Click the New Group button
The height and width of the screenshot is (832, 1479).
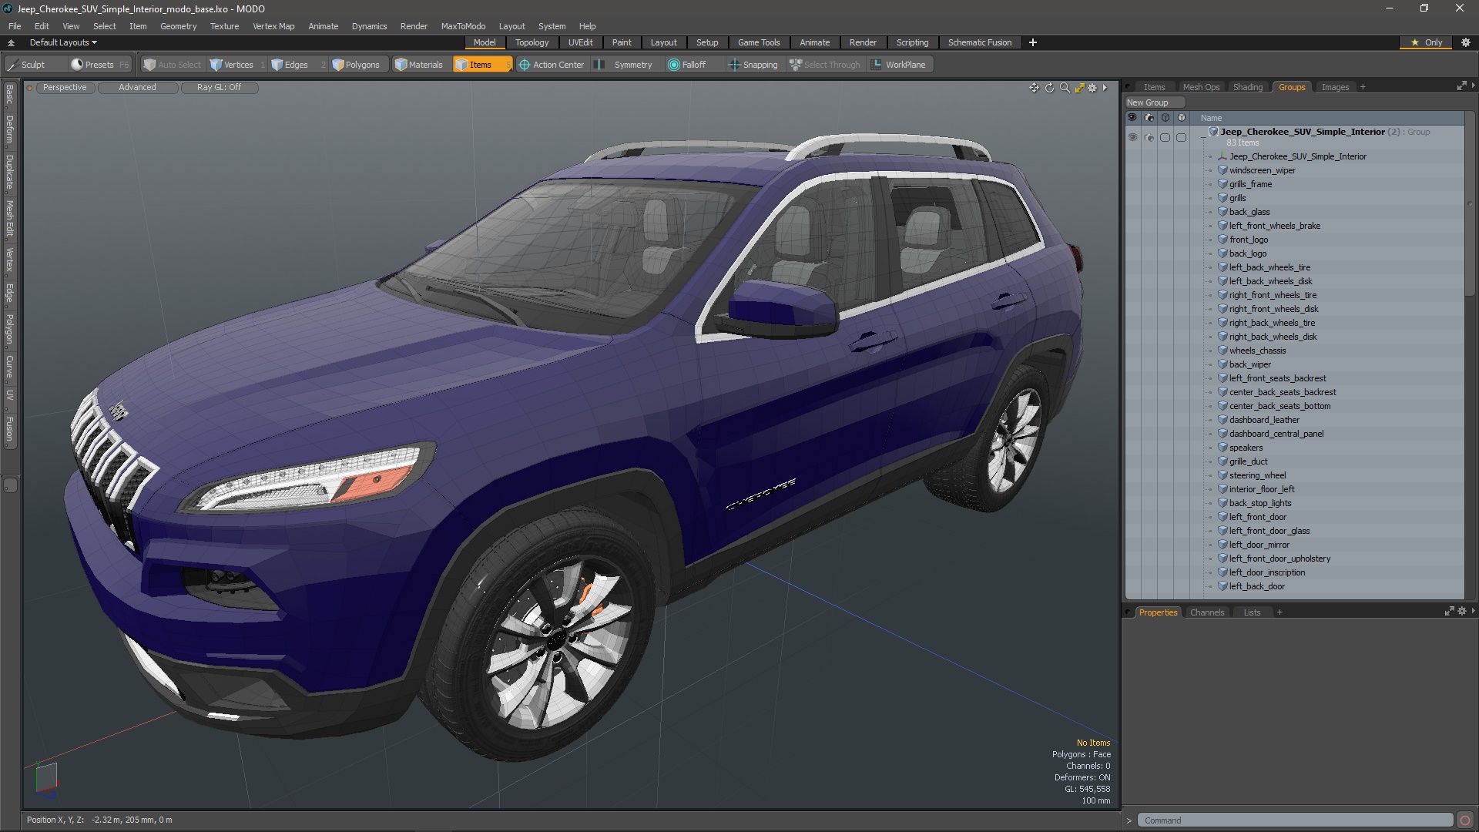click(x=1154, y=102)
